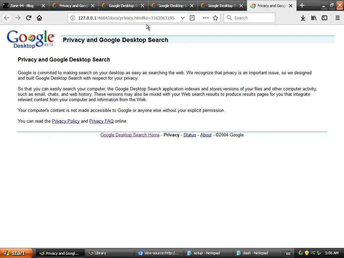Switch to the fourth tab, Google Desktop Search

click(173, 6)
